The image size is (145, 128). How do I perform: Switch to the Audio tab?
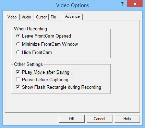point(26,17)
